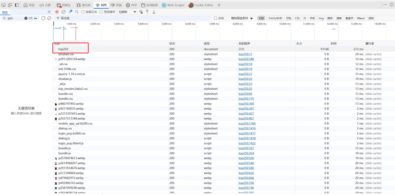Open the top250:348 initiator link
395x195 pixels.
click(246, 59)
